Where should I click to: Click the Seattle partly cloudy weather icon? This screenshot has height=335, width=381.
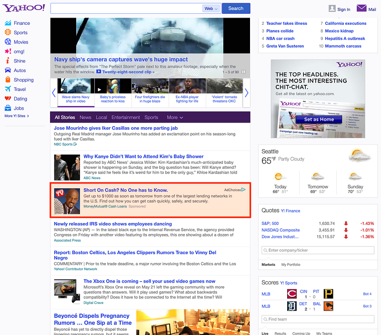360,156
